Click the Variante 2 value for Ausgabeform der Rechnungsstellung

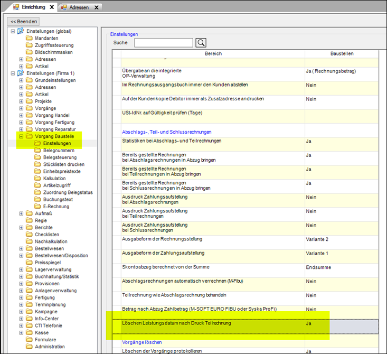[x=318, y=239]
